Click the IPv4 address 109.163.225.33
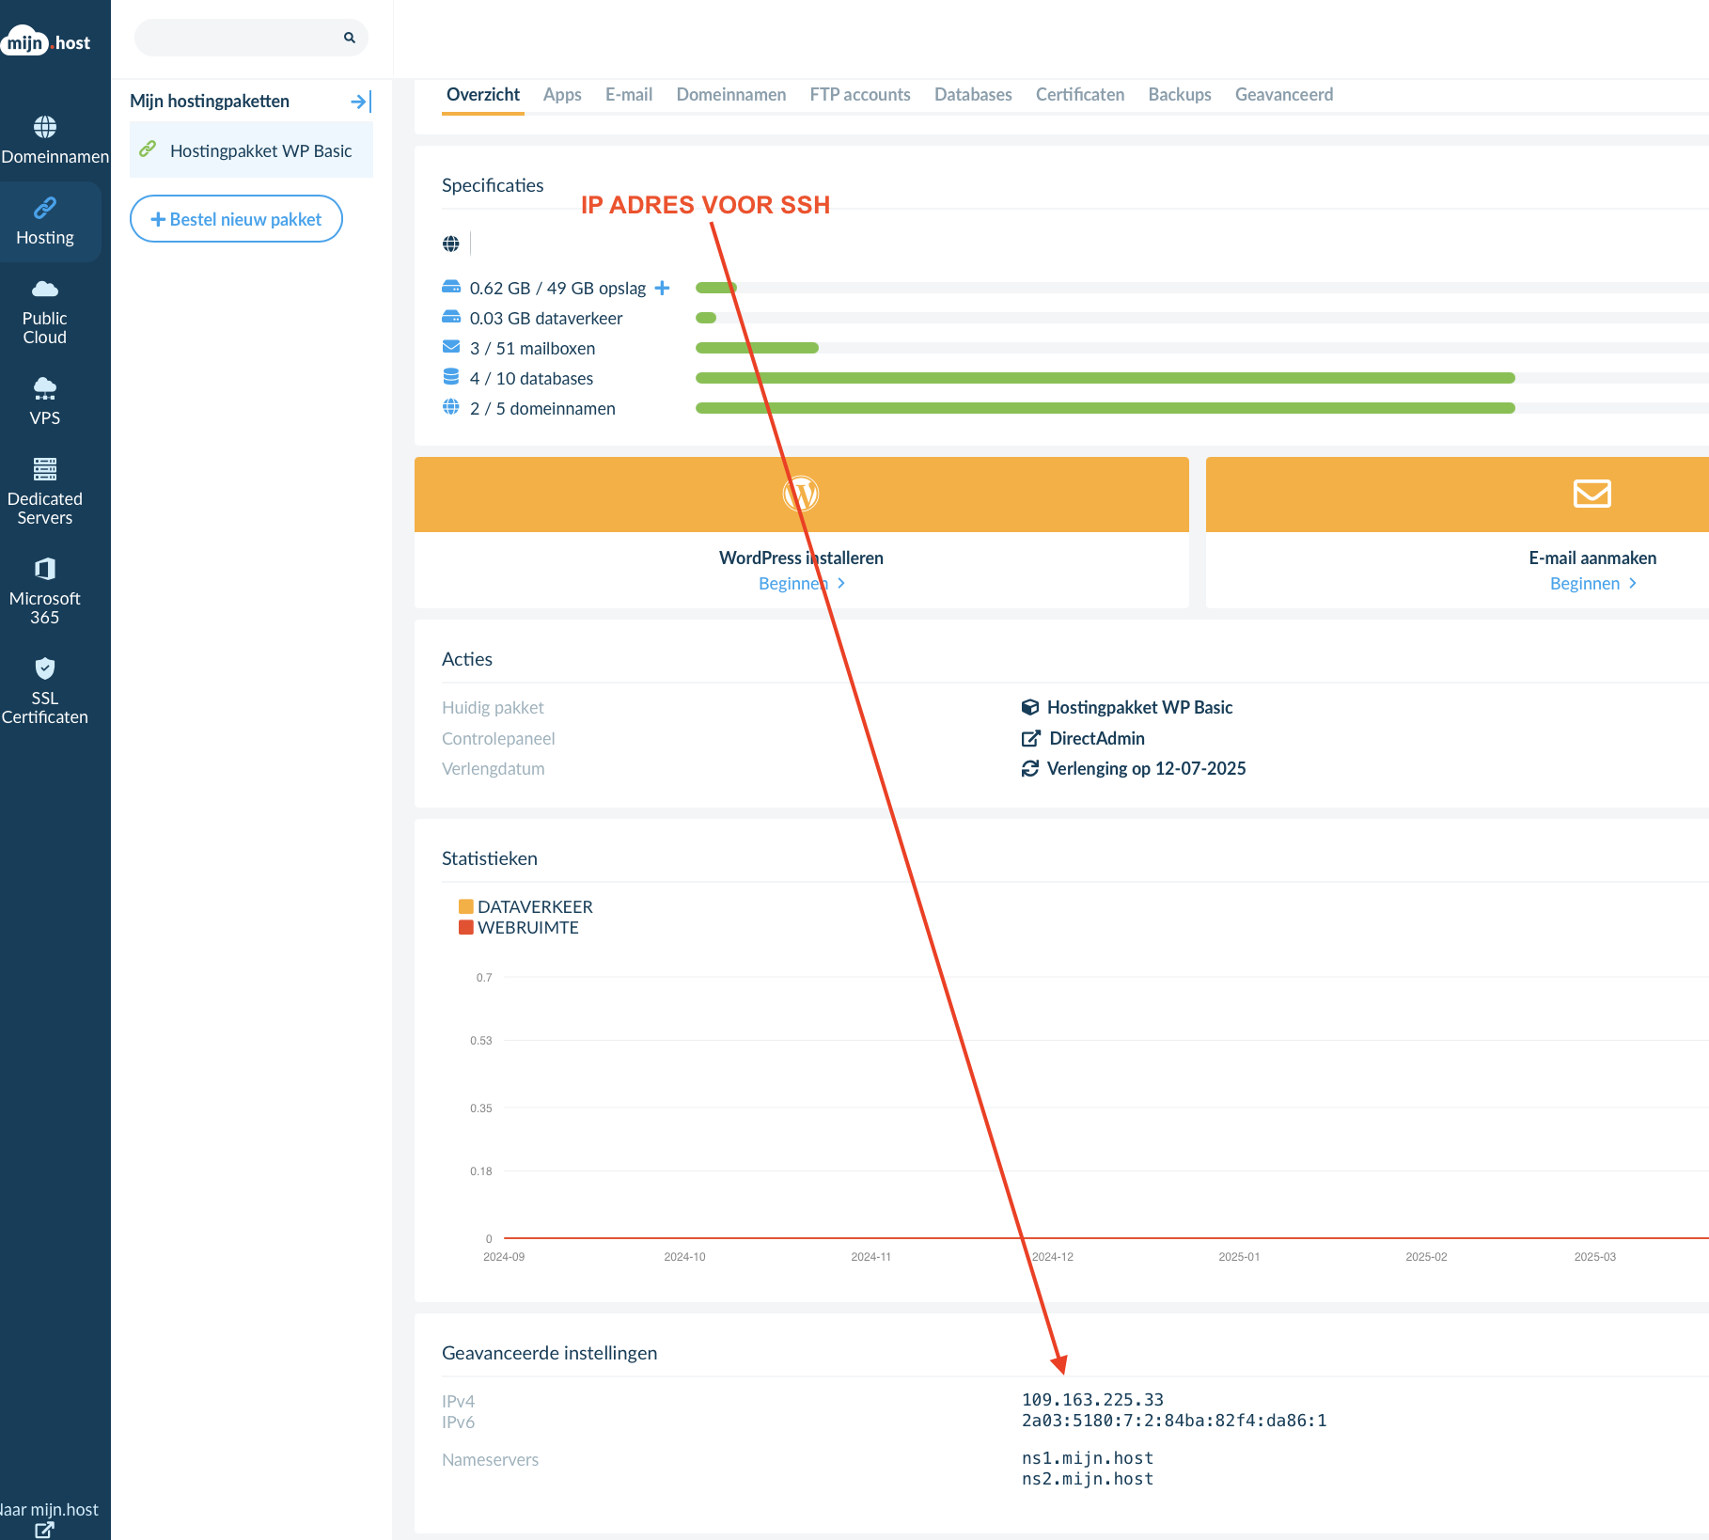 1092,1400
